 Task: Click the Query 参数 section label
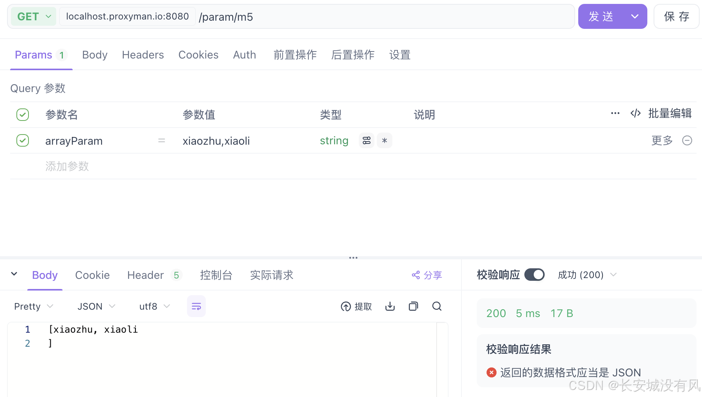[38, 88]
